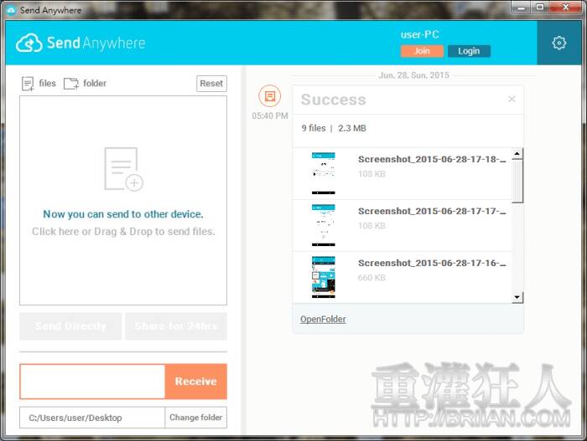Open thumbnail for Screenshot_2015-06-28-17-17
Screen dimensions: 587x441
coord(324,225)
